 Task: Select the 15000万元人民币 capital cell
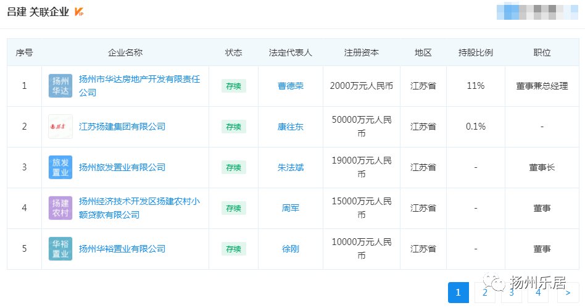click(x=362, y=208)
